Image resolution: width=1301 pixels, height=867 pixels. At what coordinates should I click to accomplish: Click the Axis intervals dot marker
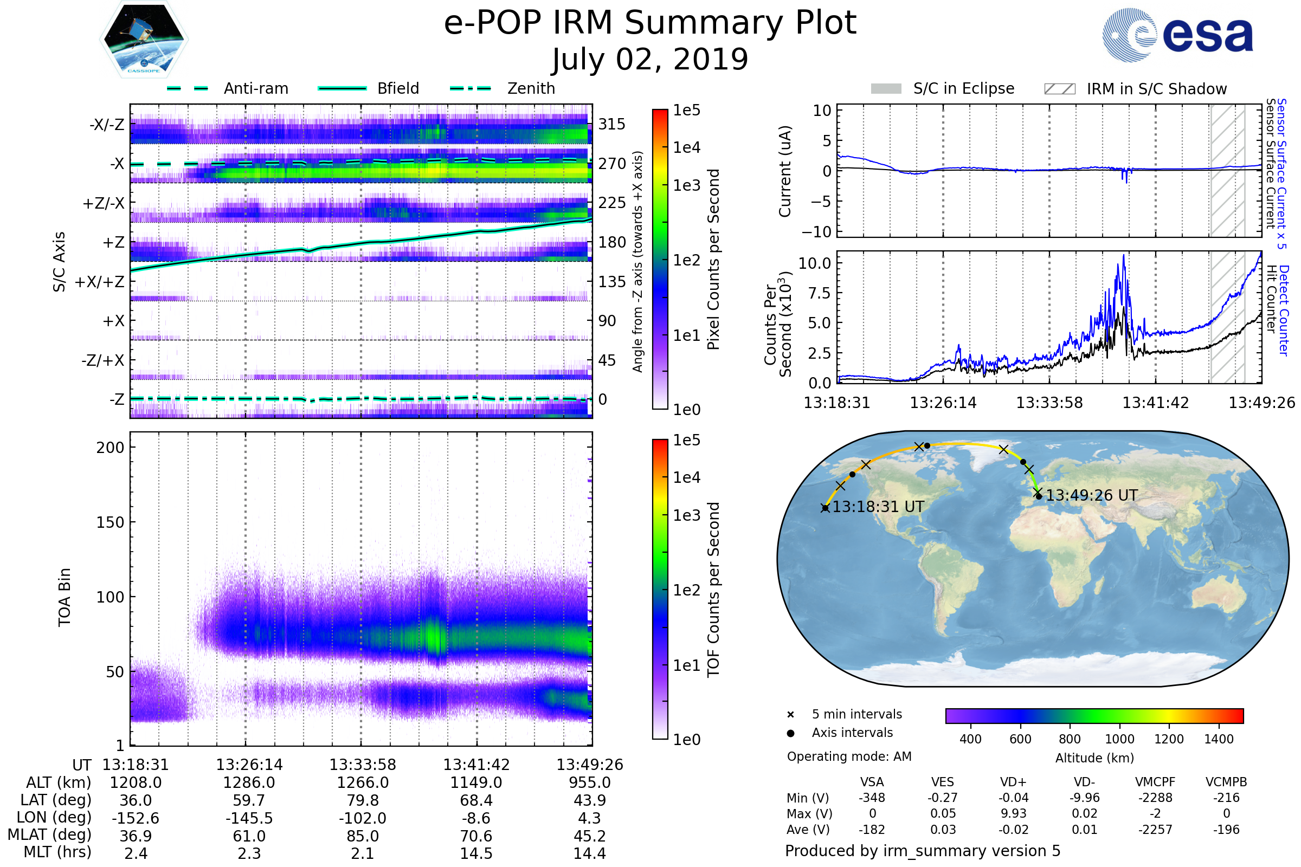(790, 733)
